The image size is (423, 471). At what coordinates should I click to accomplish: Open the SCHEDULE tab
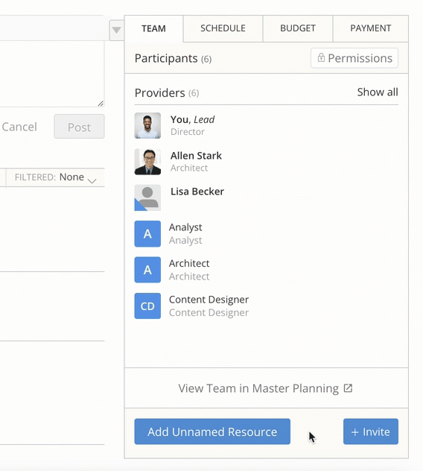point(223,28)
